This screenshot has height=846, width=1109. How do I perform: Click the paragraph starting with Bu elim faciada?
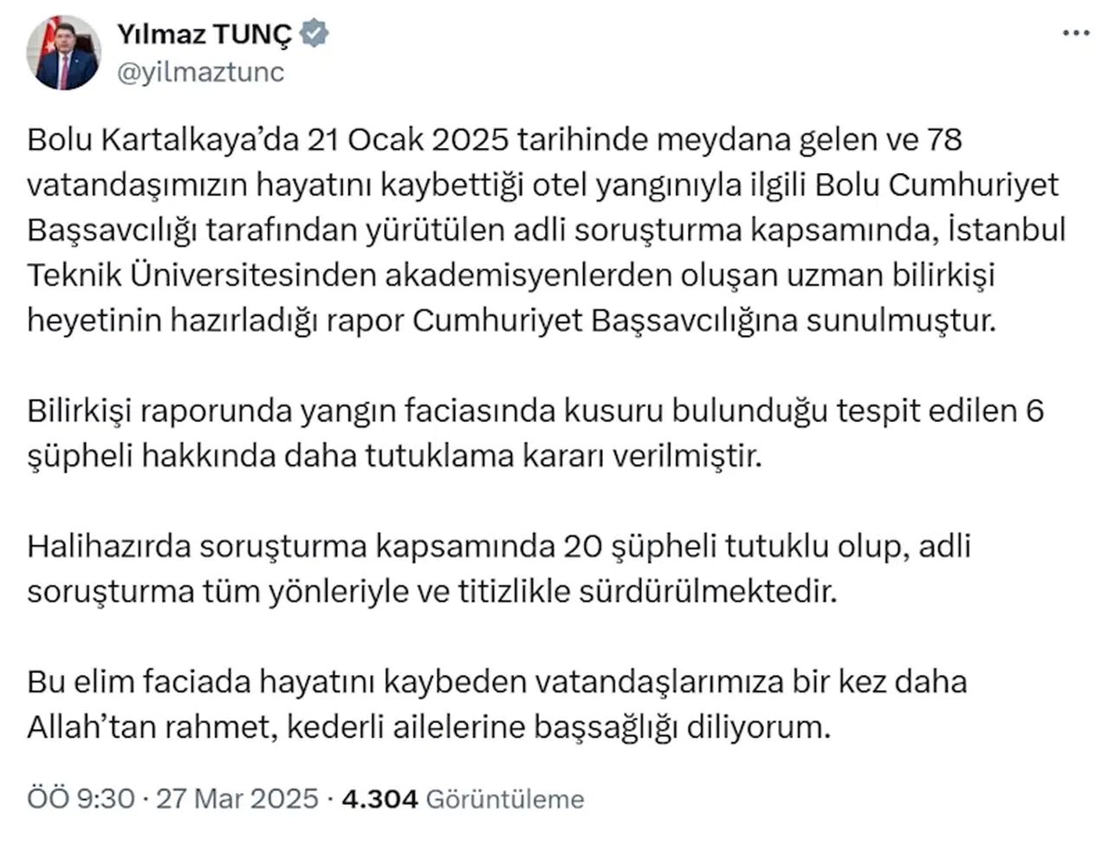click(x=496, y=704)
